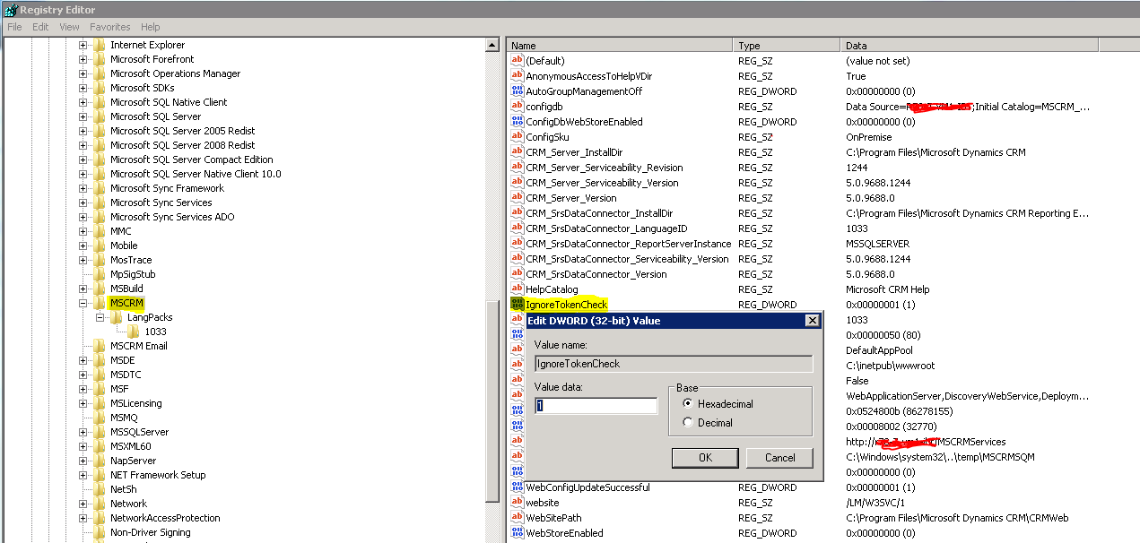Sort values by the Type column header
1140x543 pixels.
pos(787,45)
